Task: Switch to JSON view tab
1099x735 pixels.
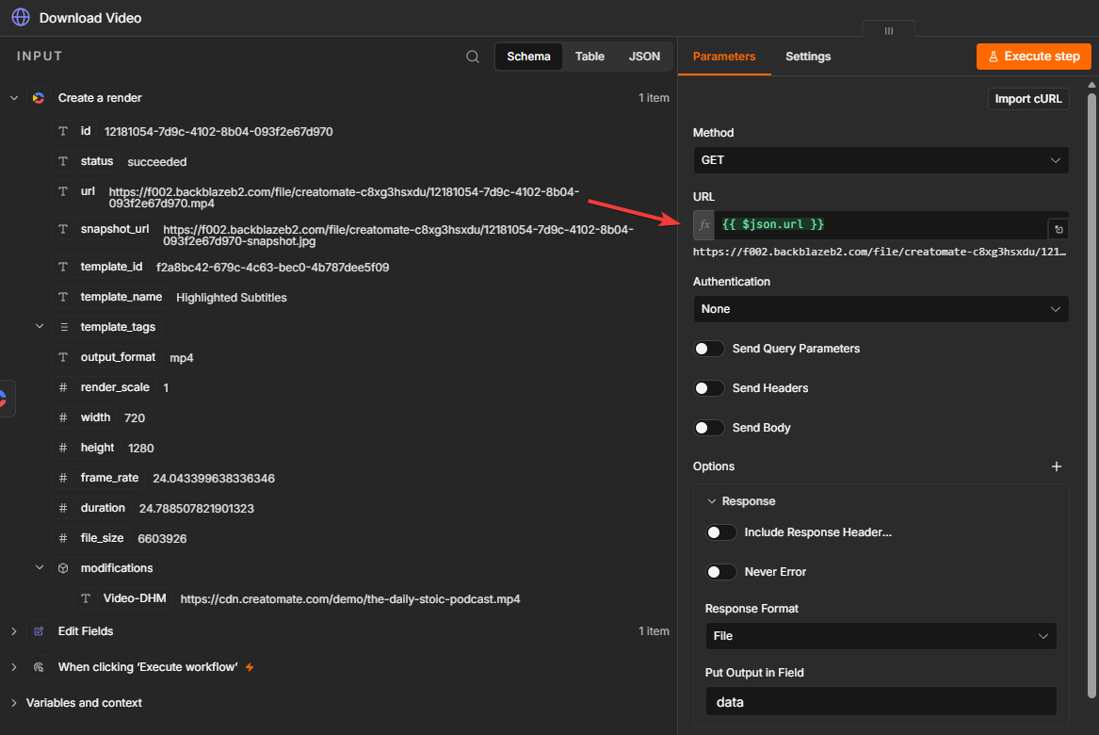Action: click(x=644, y=57)
